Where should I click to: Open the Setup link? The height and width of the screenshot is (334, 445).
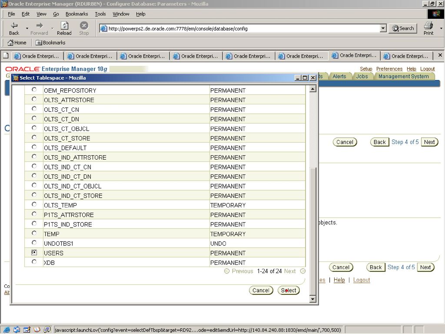coord(366,69)
